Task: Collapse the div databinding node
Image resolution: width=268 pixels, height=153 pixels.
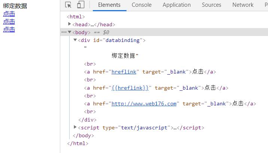Action: click(75, 40)
